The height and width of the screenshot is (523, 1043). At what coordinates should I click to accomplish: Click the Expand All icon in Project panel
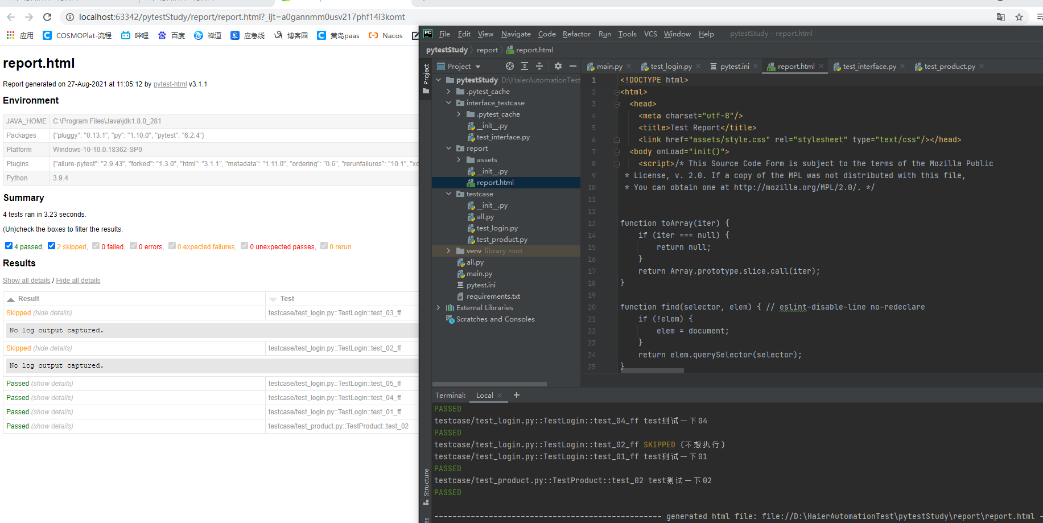(525, 67)
